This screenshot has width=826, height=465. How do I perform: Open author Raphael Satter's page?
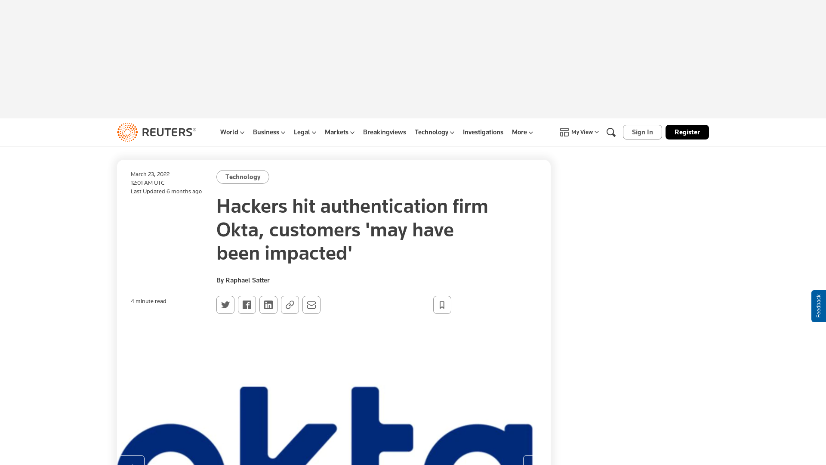pos(247,280)
